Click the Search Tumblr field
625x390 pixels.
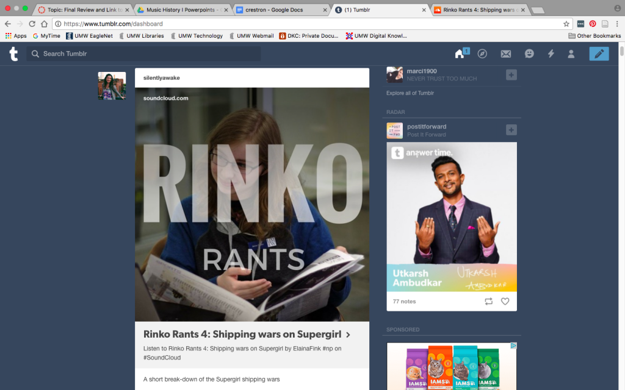click(x=143, y=54)
